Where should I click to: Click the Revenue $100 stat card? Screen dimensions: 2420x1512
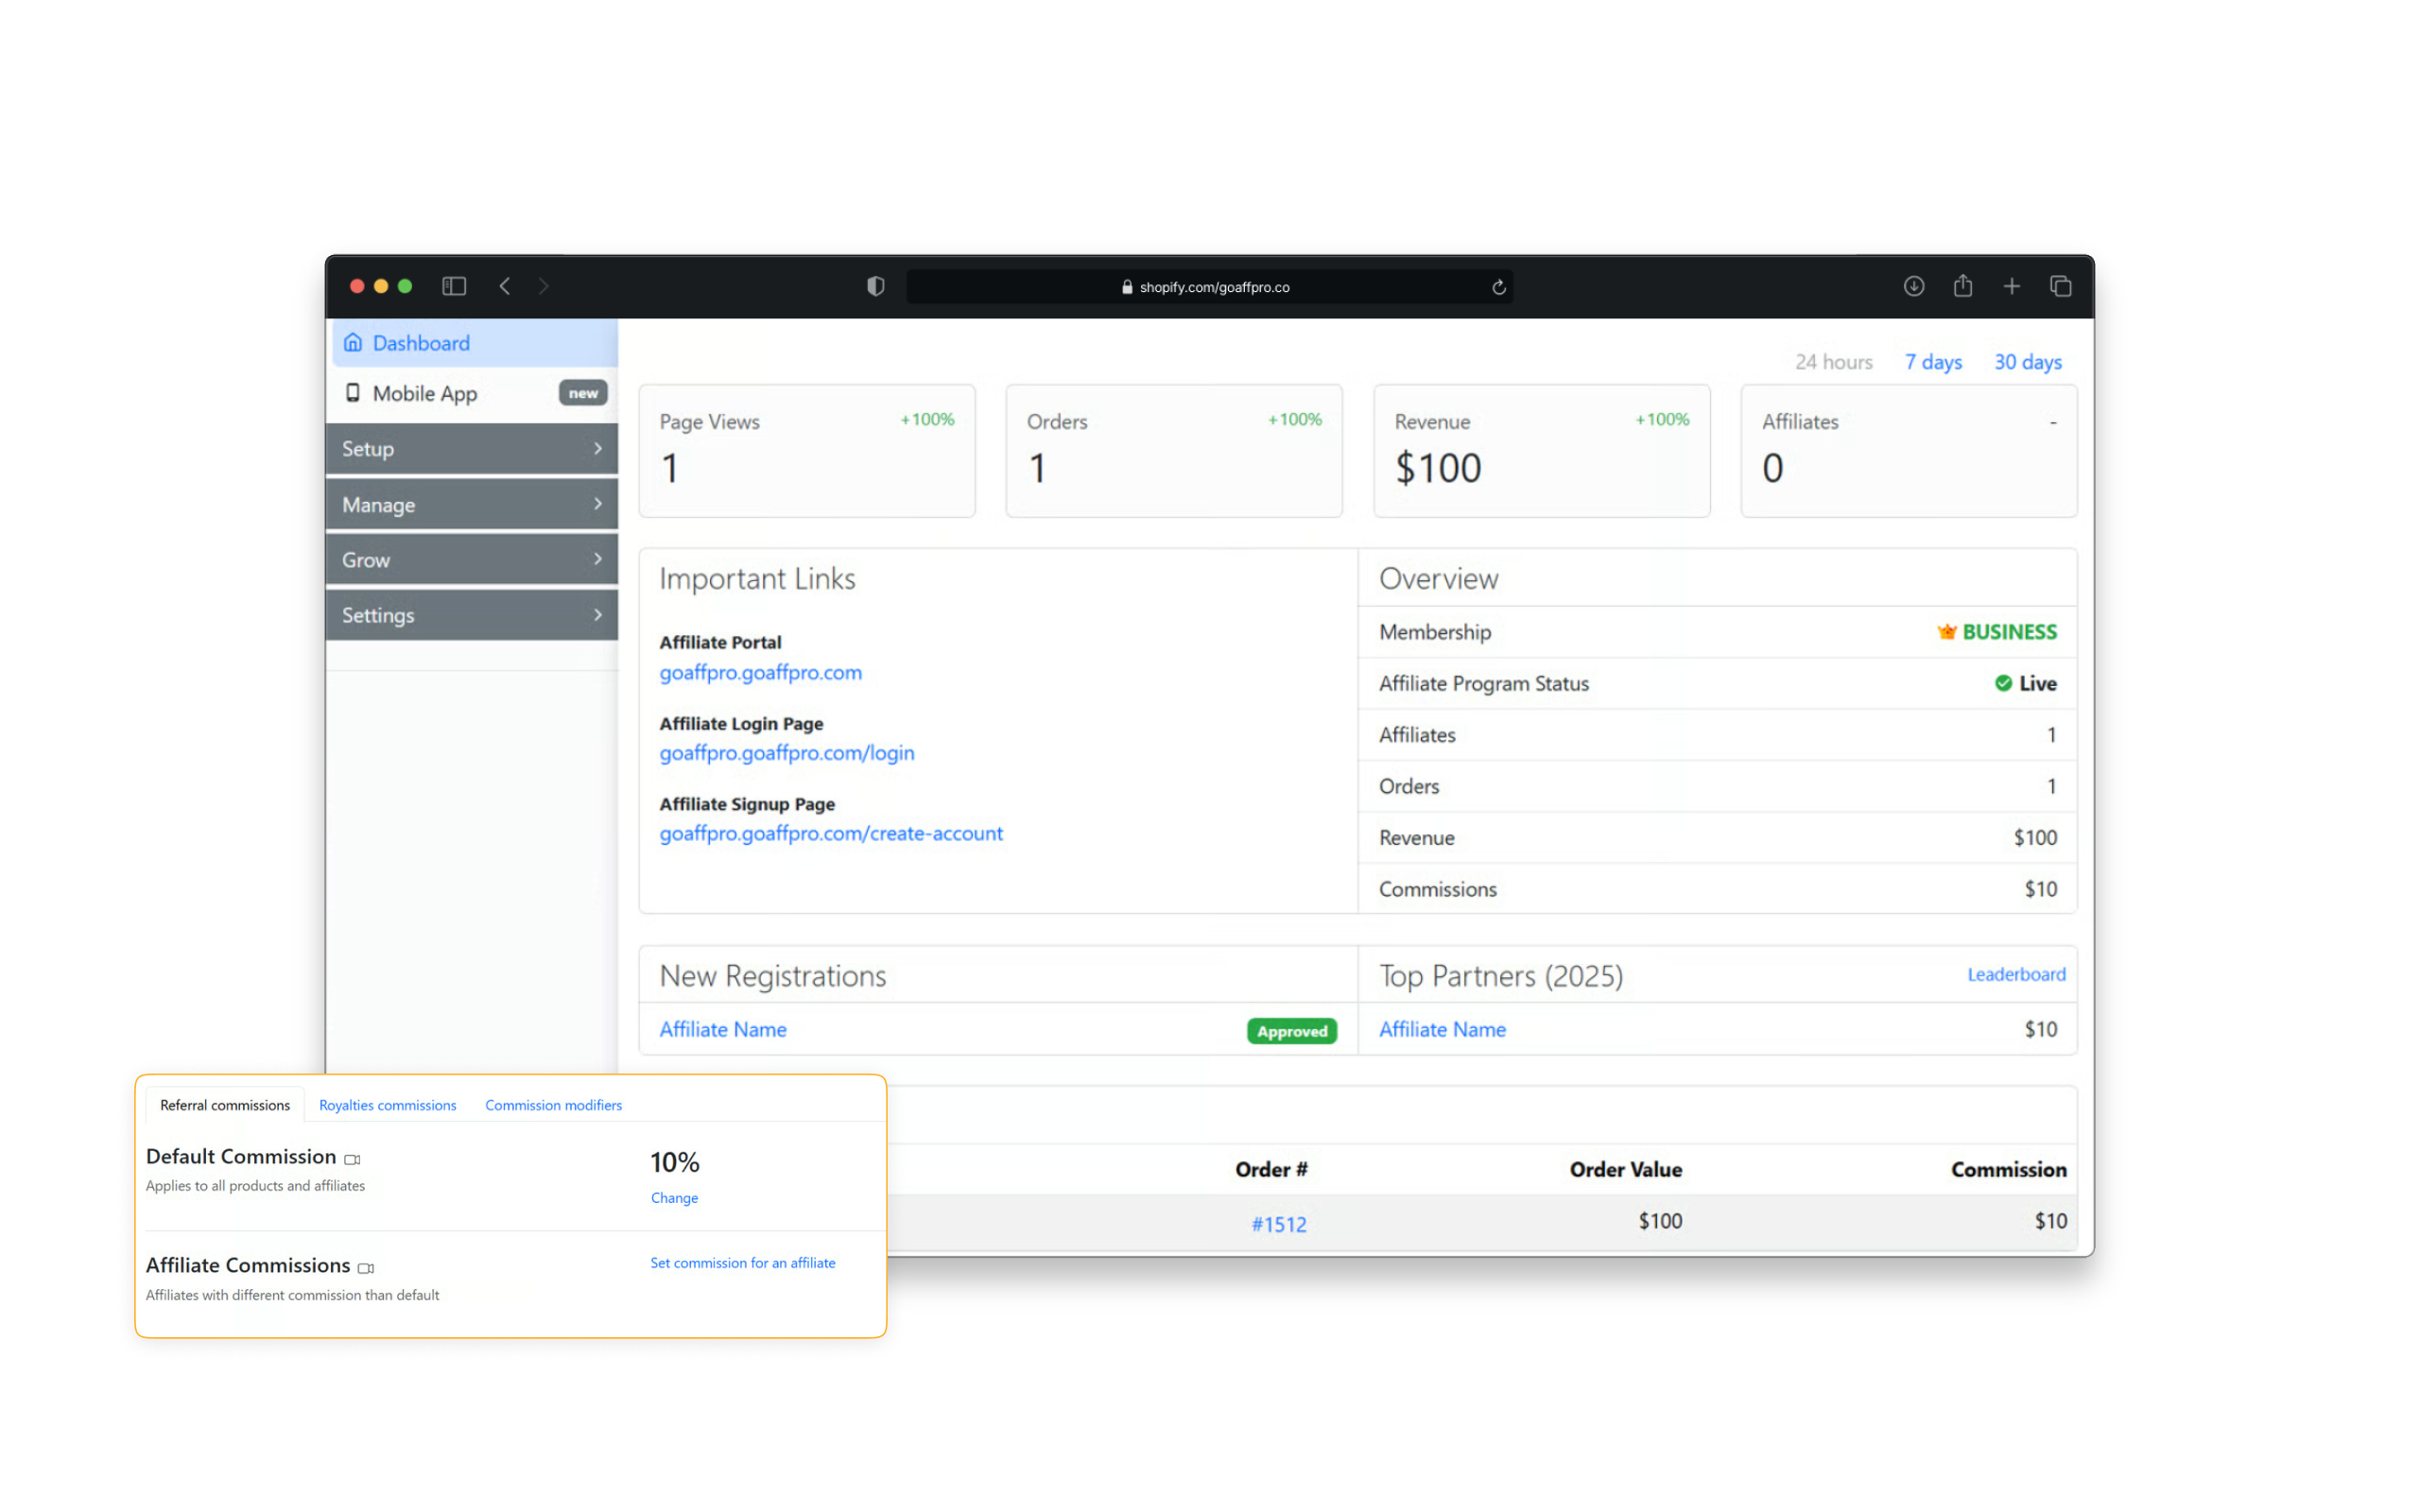[1542, 451]
